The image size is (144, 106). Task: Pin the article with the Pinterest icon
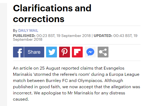pos(65,52)
